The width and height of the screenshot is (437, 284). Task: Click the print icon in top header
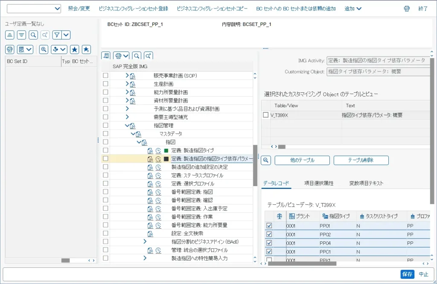tap(407, 9)
